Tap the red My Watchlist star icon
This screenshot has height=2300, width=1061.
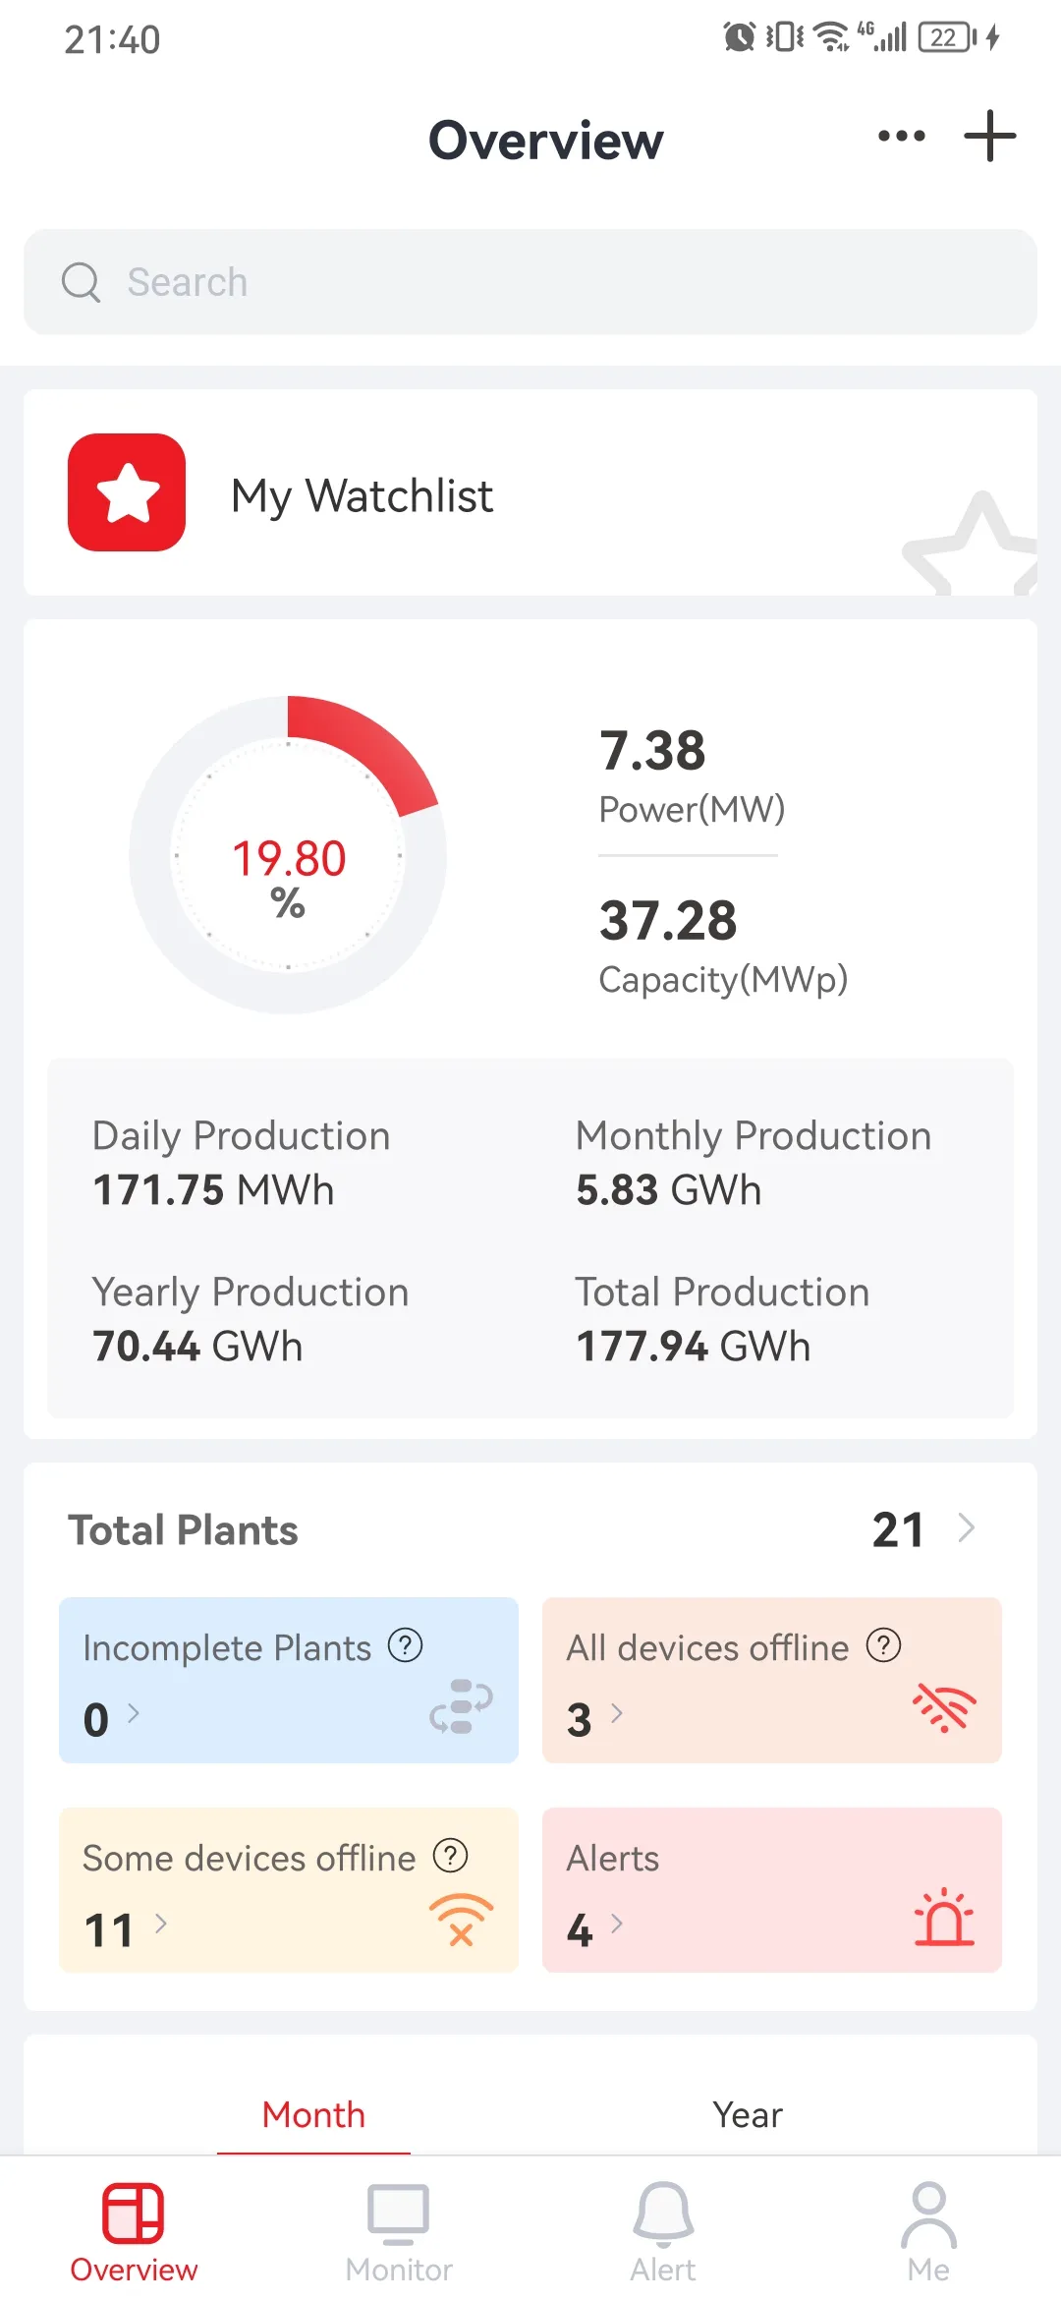point(127,492)
